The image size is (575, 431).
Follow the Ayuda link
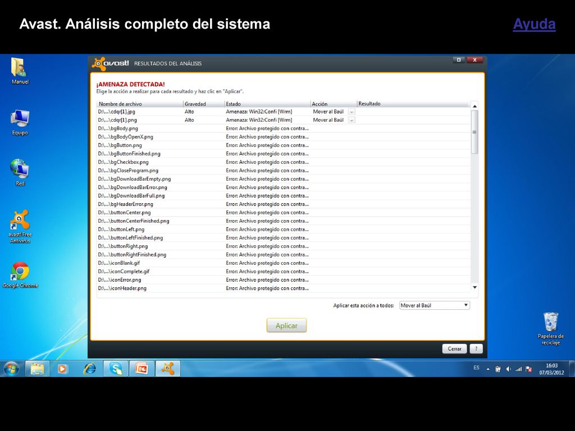[x=534, y=24]
